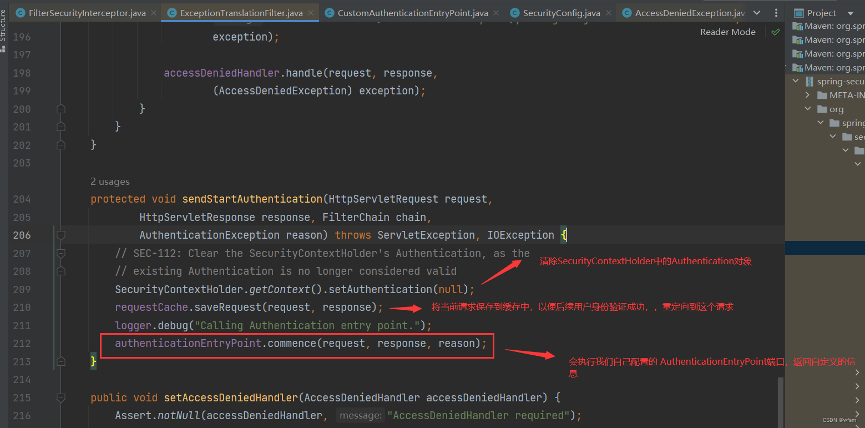Open the hidden tabs dropdown after AccessDeniedException.java

[757, 12]
